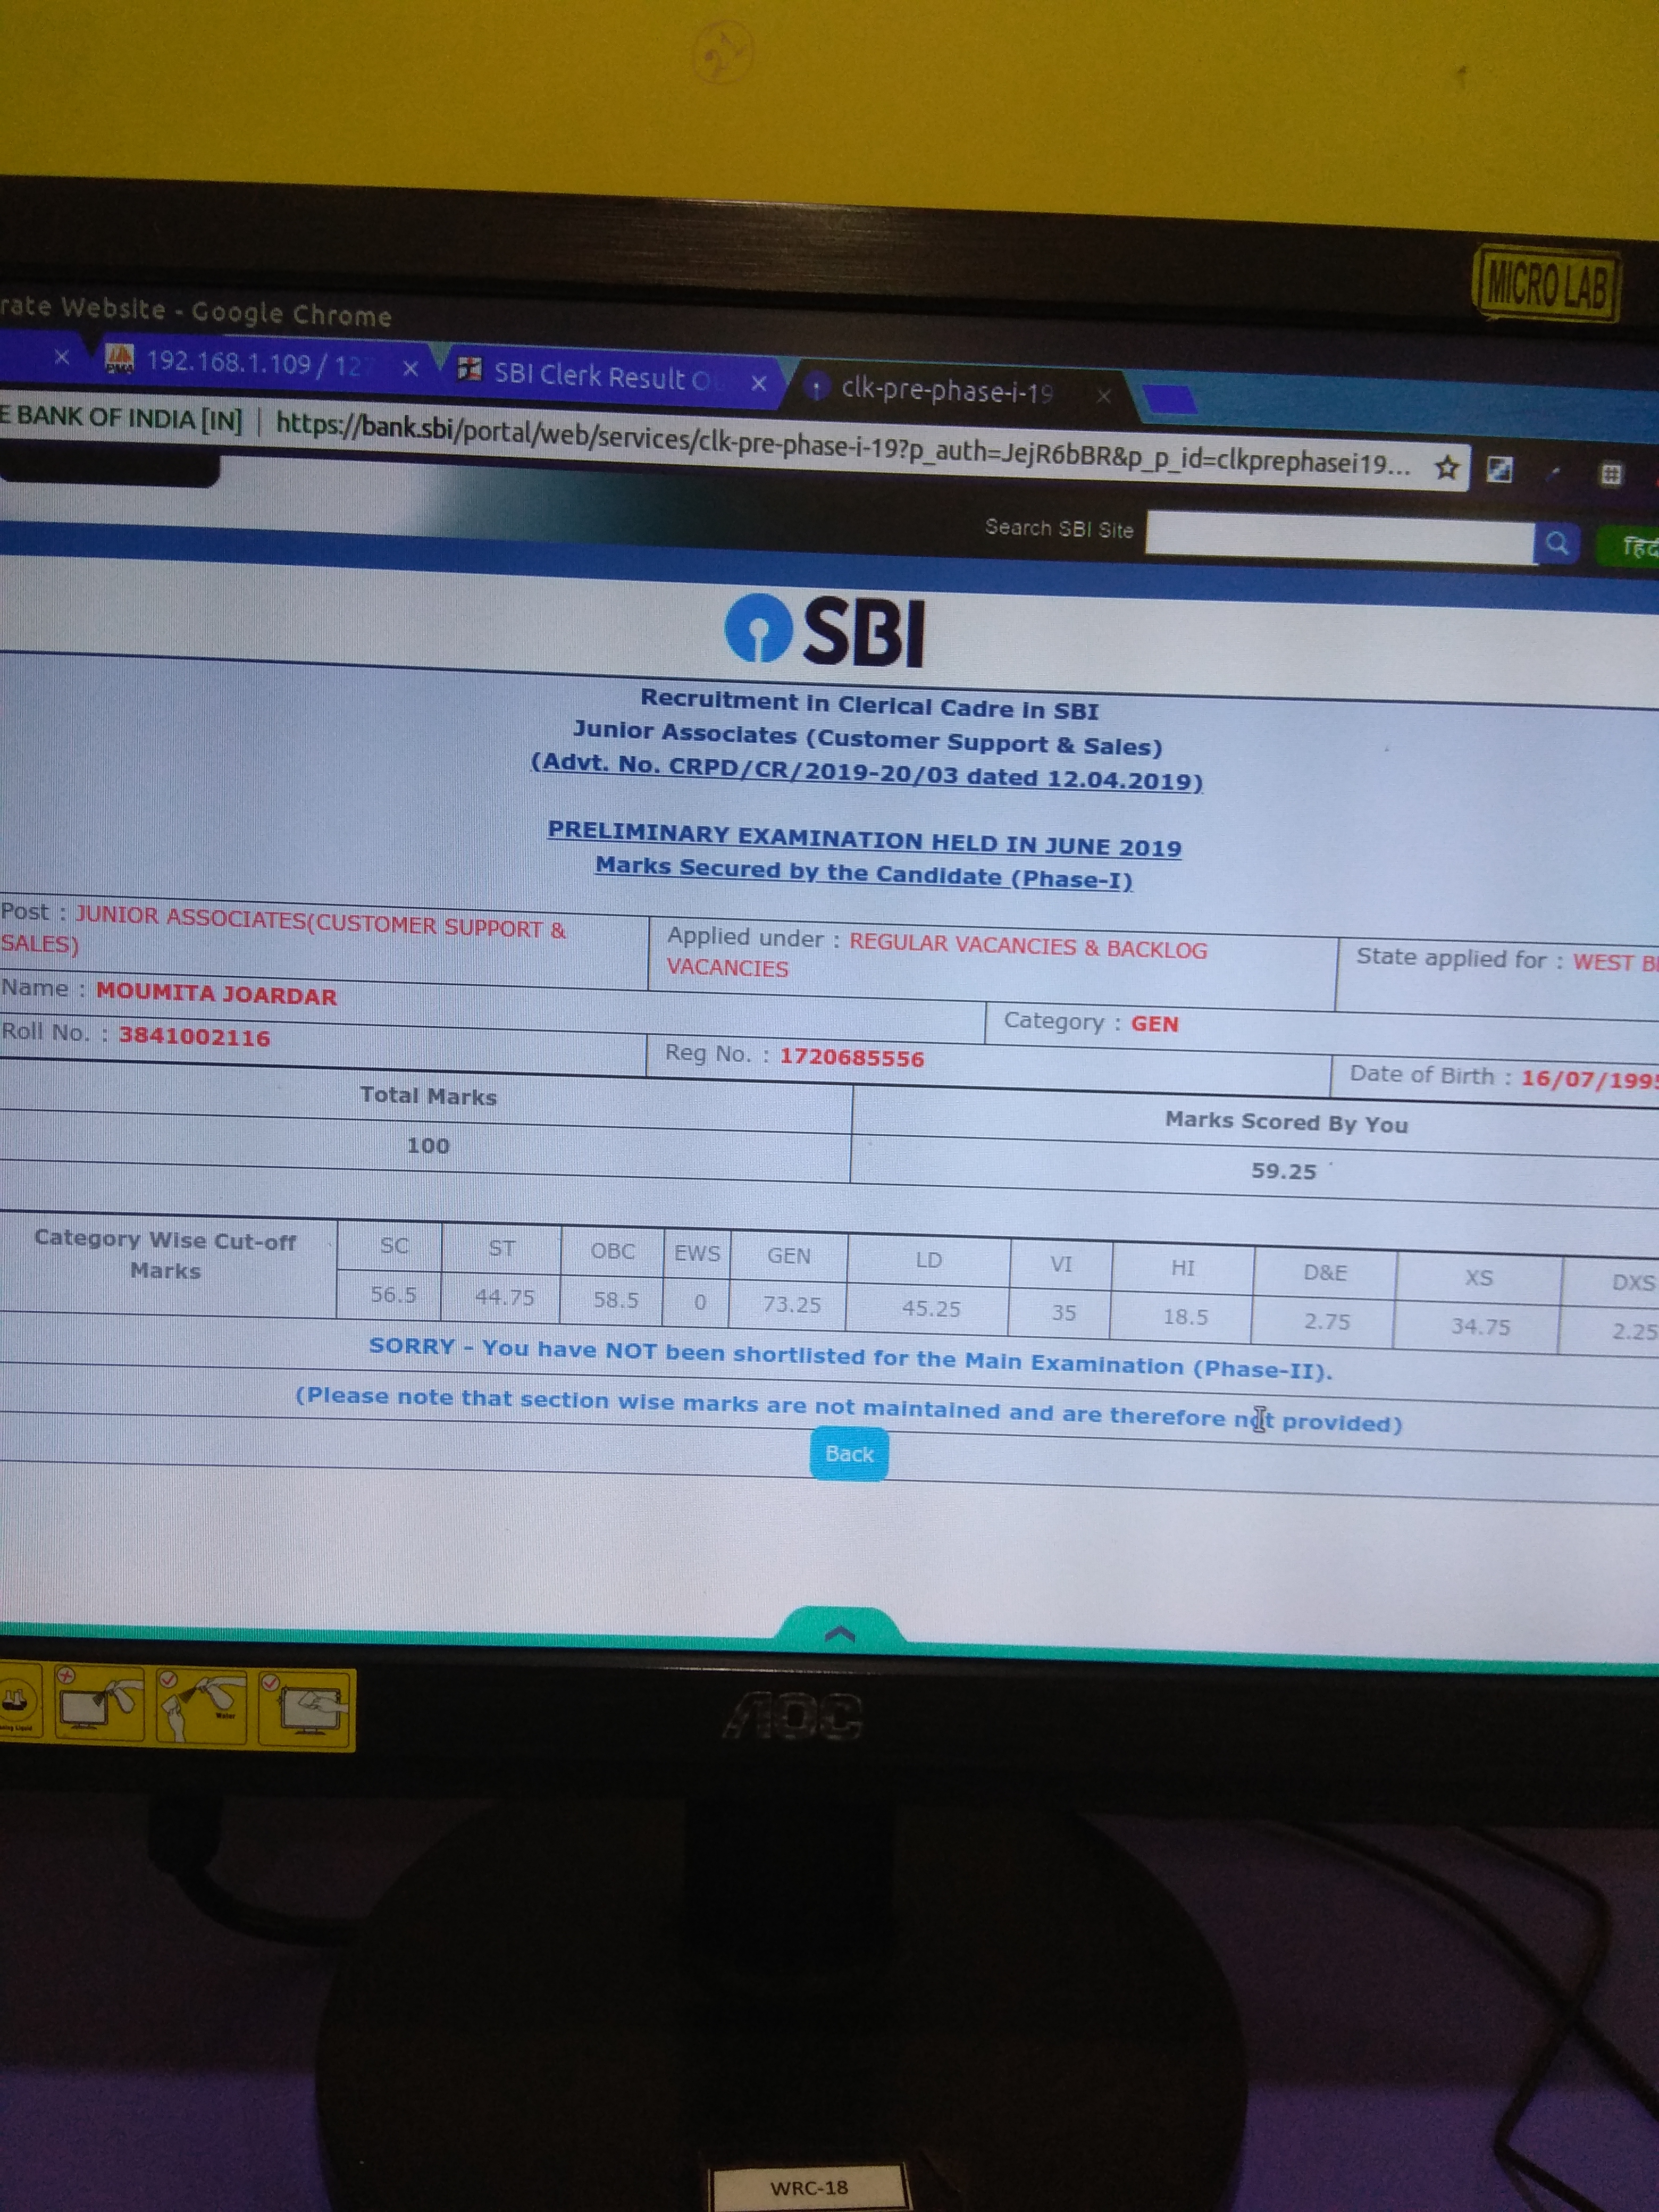Close the 192.168.1.109 tab
The image size is (1659, 2212).
click(410, 368)
